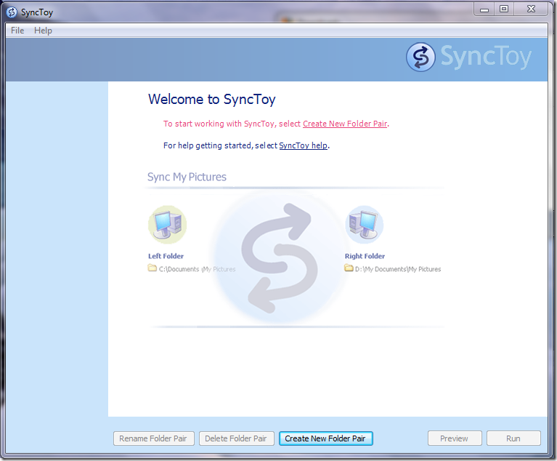Click the SyncToy logo in the banner
Viewport: 557px width, 461px height.
coord(420,57)
